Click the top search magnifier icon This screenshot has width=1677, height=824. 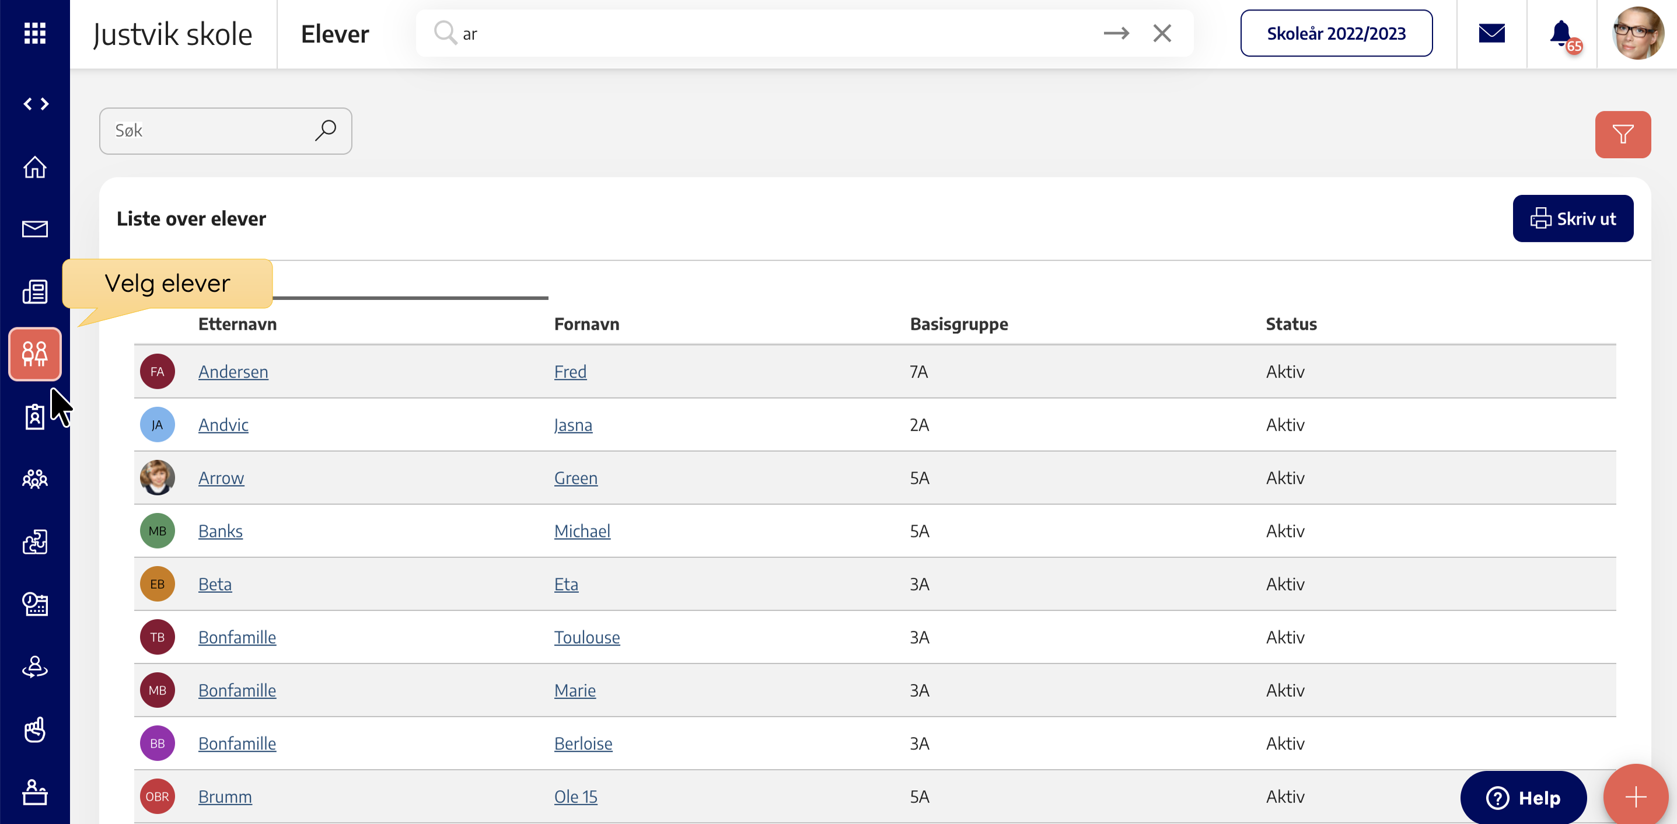point(445,33)
